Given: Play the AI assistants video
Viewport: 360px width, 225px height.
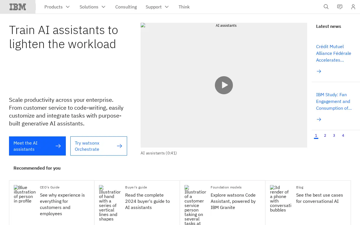Looking at the screenshot, I should pos(224,85).
